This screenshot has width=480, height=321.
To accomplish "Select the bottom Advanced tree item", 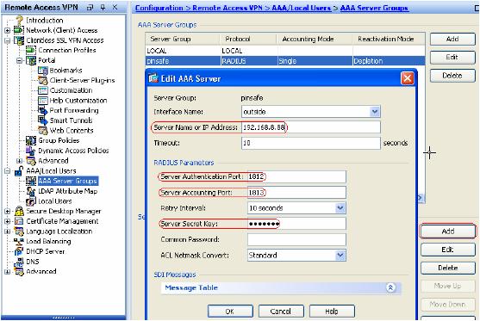I will click(x=41, y=271).
